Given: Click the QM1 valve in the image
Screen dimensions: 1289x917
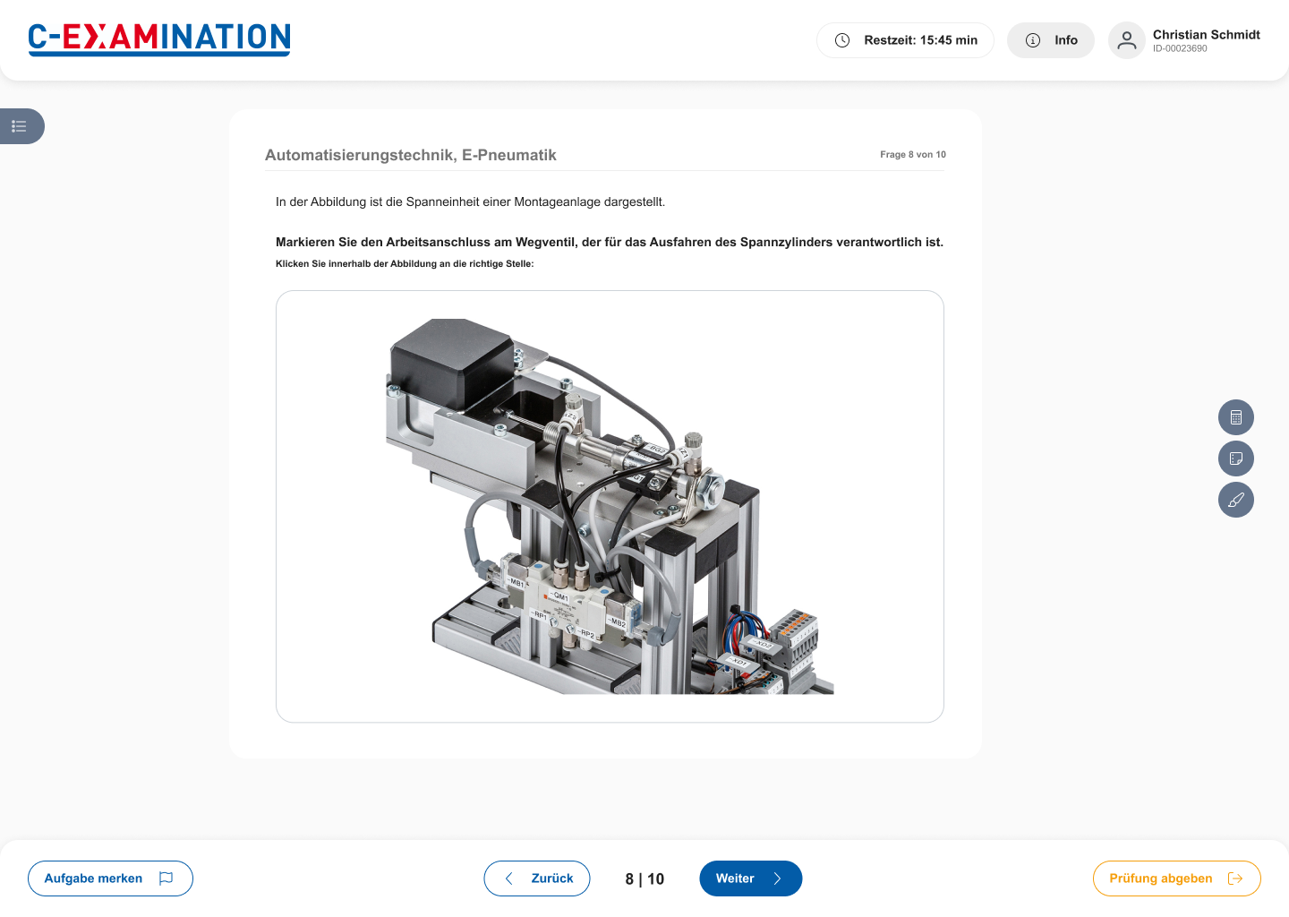Looking at the screenshot, I should click(x=560, y=596).
